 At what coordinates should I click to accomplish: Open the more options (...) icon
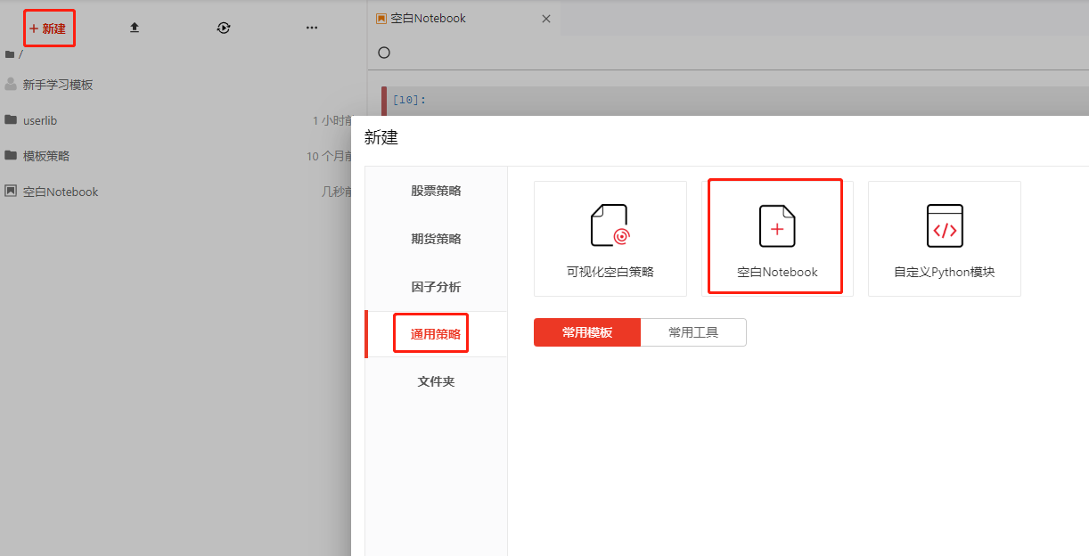point(311,28)
